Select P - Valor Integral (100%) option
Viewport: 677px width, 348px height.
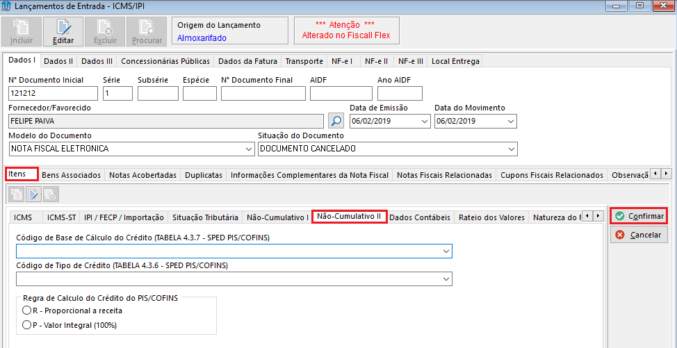click(x=26, y=325)
